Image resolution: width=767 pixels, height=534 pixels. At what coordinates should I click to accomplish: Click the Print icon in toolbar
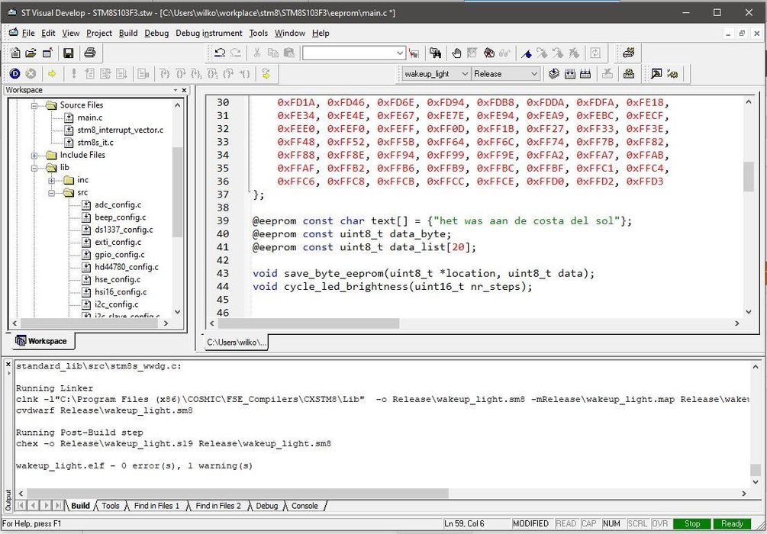point(89,53)
